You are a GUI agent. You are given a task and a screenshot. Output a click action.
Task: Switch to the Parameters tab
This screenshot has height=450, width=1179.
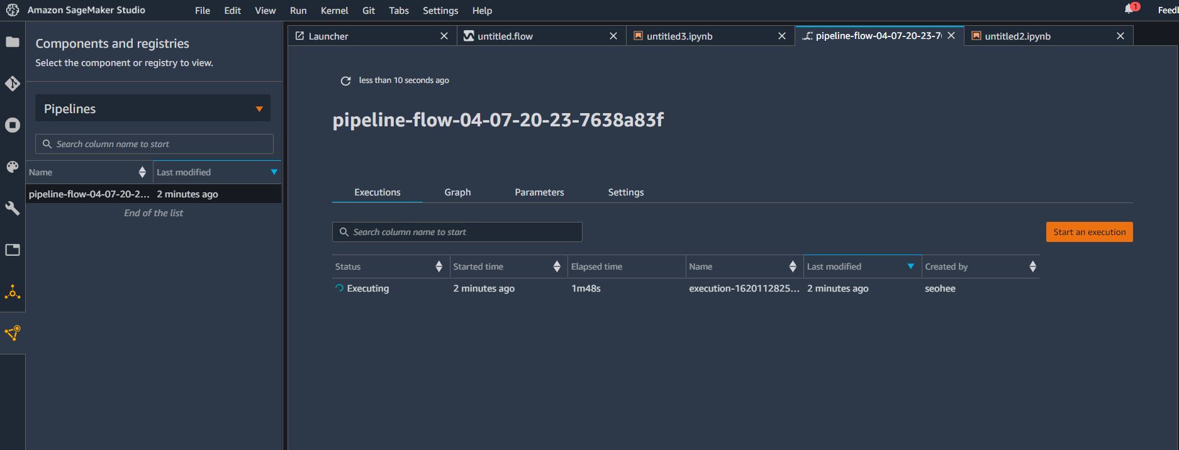click(539, 192)
